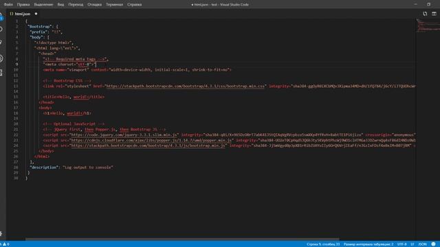This screenshot has width=440, height=247.
Task: Click the Optional JavaScript comment line
Action: pyautogui.click(x=74, y=124)
